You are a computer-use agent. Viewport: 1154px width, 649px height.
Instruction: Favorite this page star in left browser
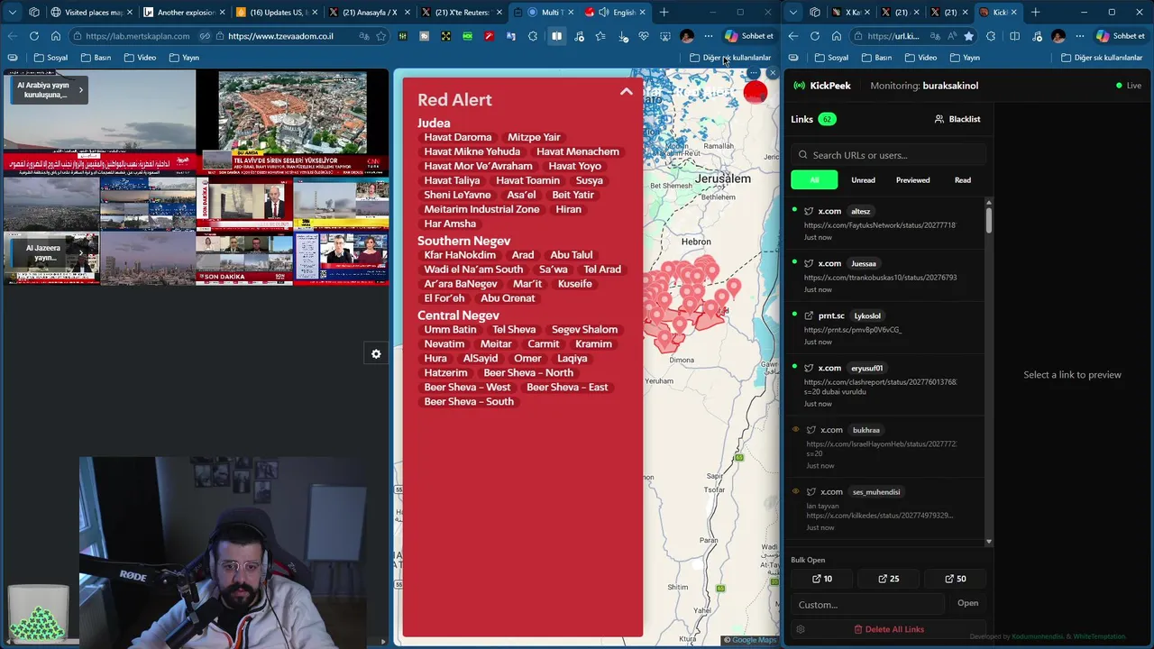(381, 36)
